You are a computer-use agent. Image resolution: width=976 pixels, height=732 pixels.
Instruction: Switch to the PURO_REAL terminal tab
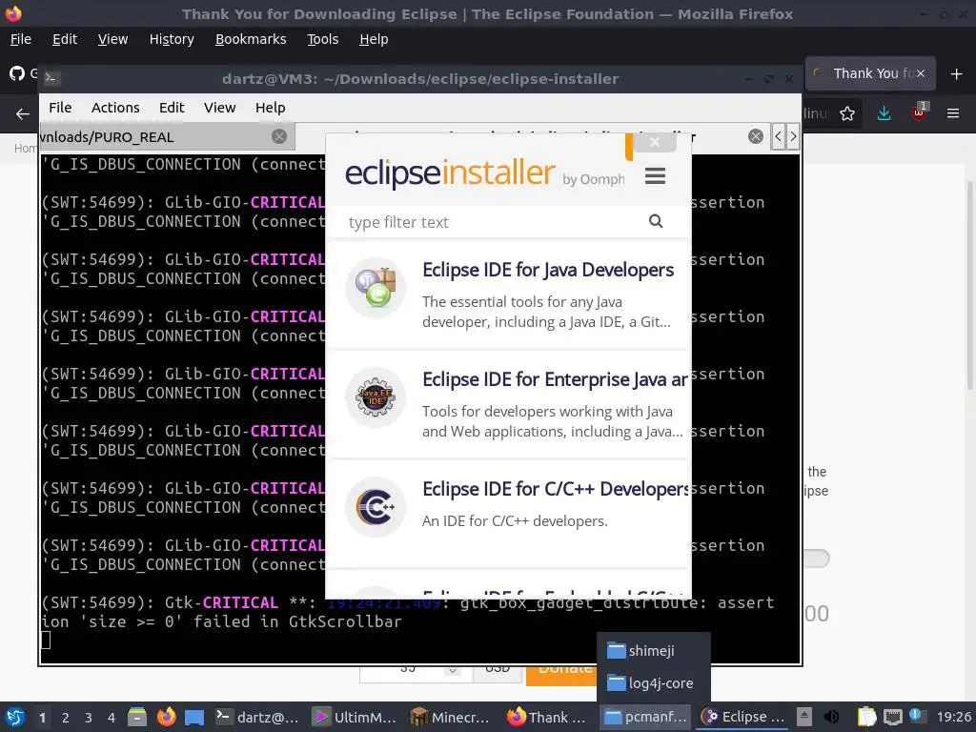155,137
